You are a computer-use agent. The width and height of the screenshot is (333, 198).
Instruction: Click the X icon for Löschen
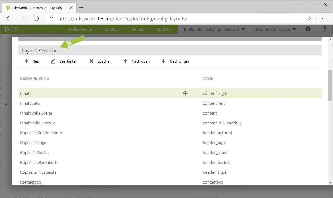[x=91, y=61]
